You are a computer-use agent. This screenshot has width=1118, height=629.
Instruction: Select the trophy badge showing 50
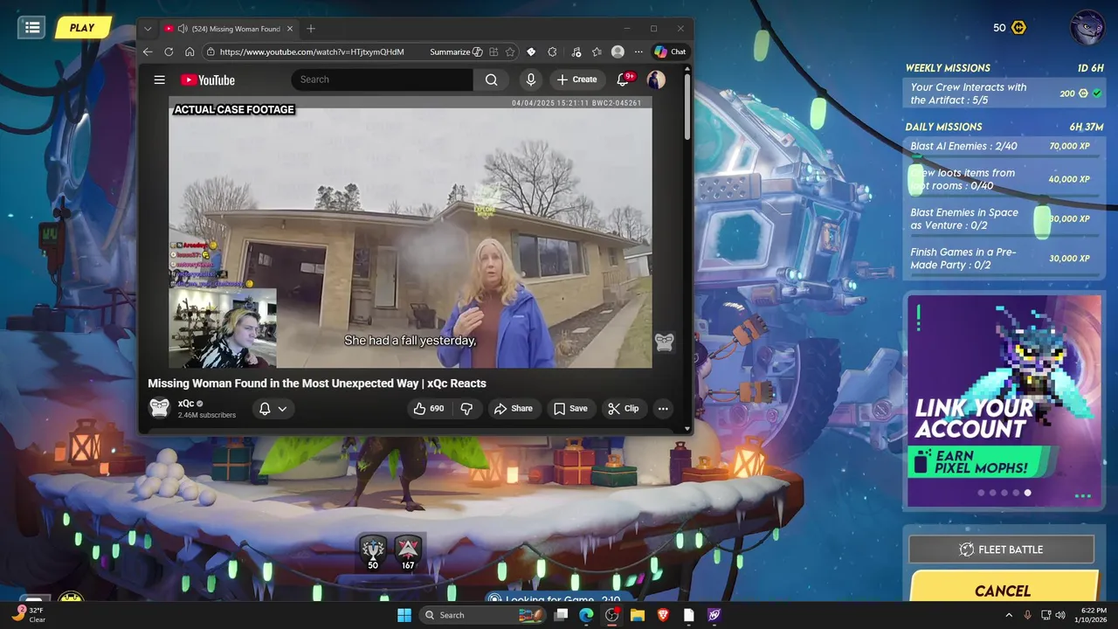pyautogui.click(x=373, y=552)
